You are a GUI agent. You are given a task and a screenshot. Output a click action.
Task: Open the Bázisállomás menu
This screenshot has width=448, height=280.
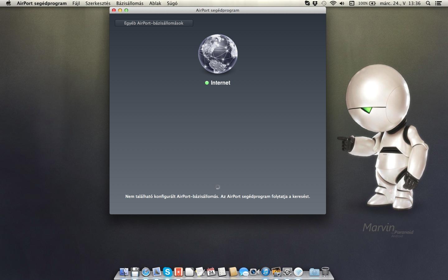(130, 3)
